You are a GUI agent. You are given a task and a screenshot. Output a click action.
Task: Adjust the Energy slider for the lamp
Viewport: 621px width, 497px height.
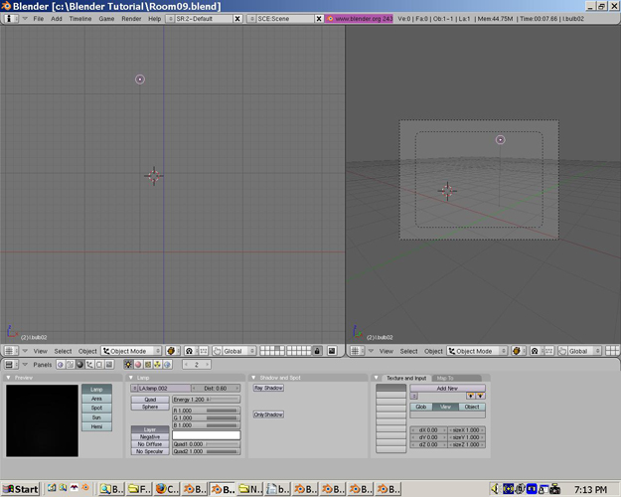point(206,400)
